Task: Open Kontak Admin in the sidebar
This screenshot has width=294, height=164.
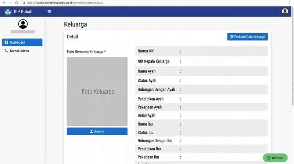Action: (x=19, y=51)
